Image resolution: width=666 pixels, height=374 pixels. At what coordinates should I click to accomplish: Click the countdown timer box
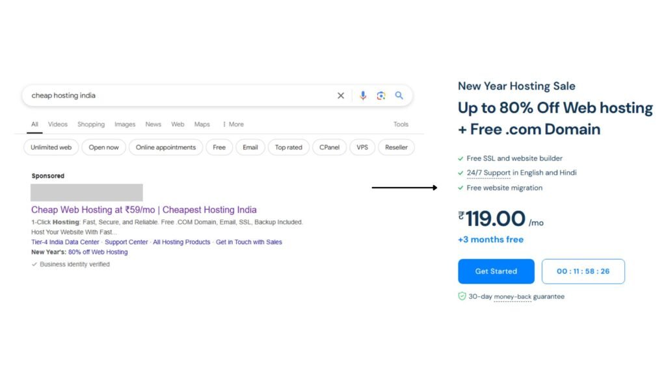point(583,271)
